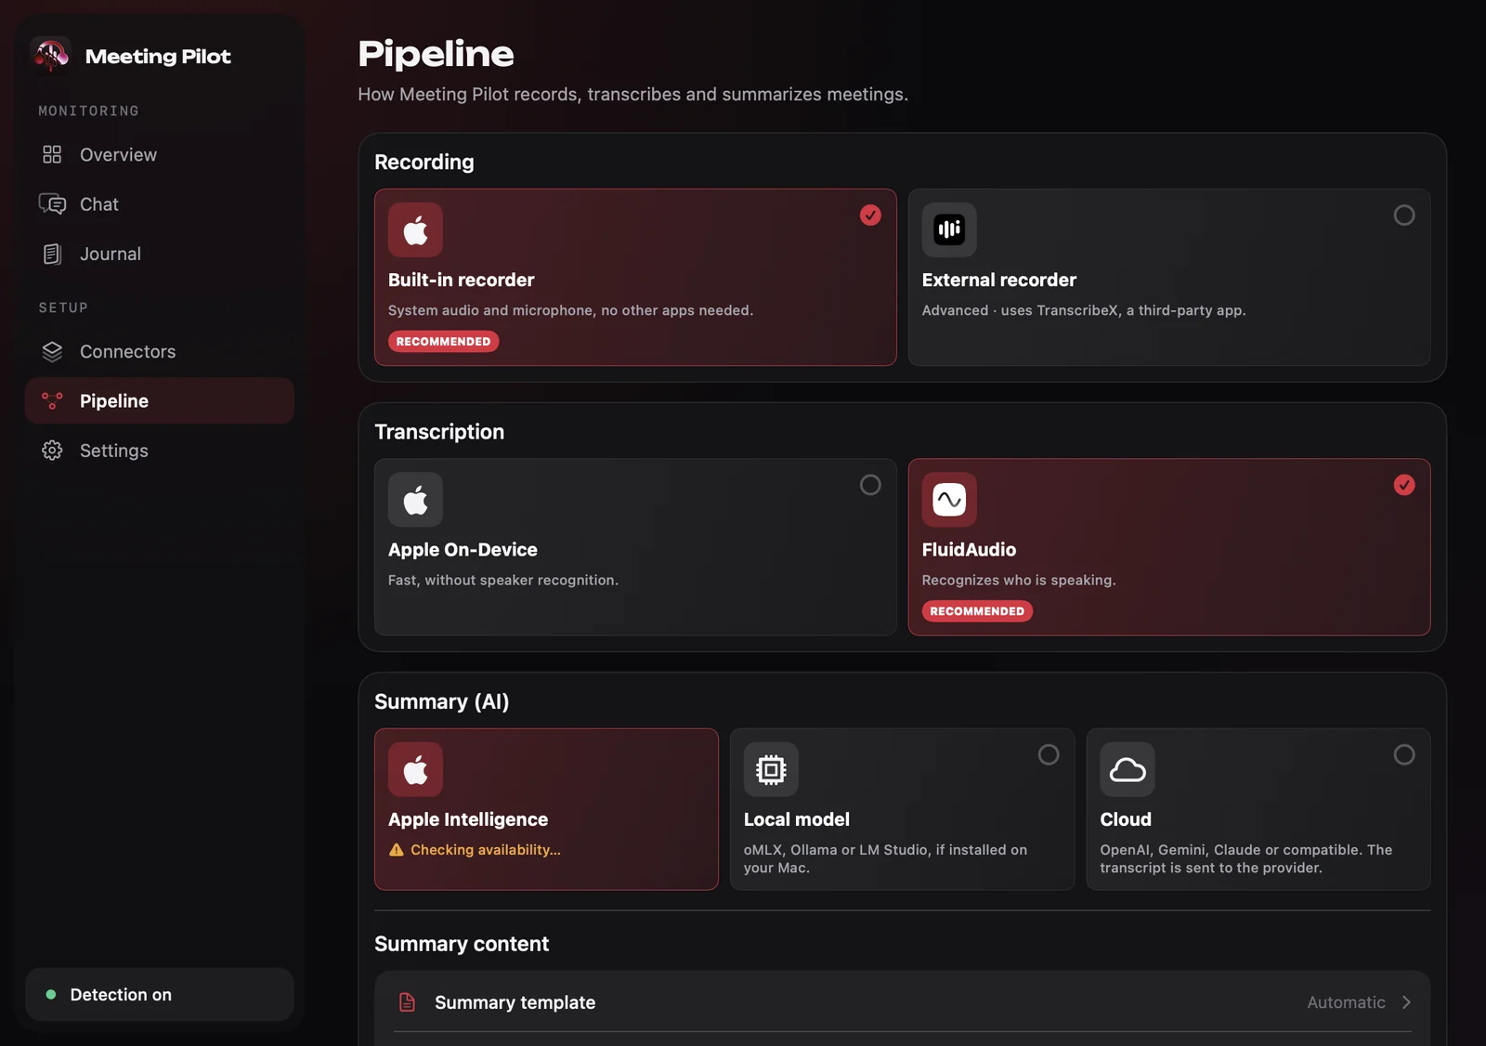Viewport: 1486px width, 1046px height.
Task: Click the checked radio on FluidAudio
Action: [1404, 485]
